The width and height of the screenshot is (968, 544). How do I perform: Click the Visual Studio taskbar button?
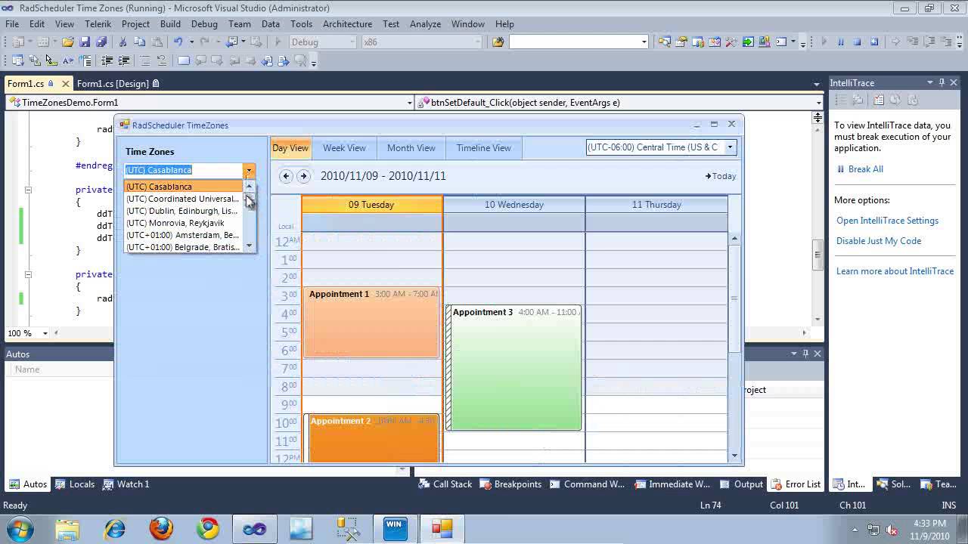[x=255, y=528]
